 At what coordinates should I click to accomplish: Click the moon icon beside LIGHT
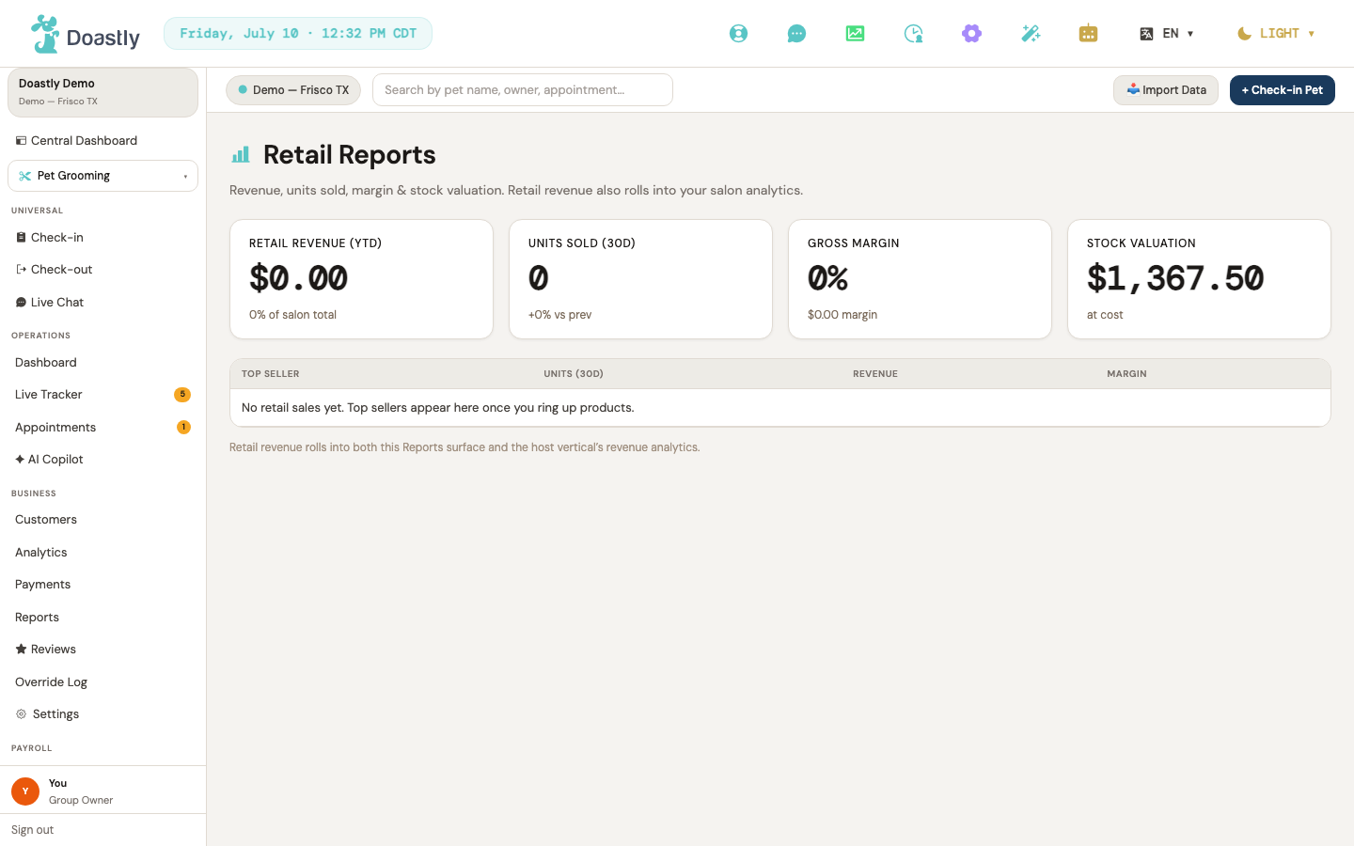(1244, 34)
